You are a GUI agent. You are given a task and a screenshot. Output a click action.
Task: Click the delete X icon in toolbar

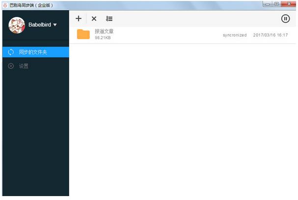[94, 19]
